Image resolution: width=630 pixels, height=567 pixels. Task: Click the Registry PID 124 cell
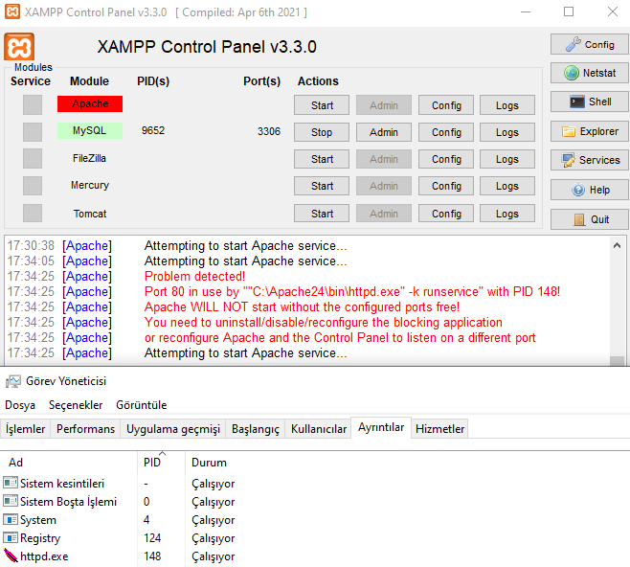point(152,538)
